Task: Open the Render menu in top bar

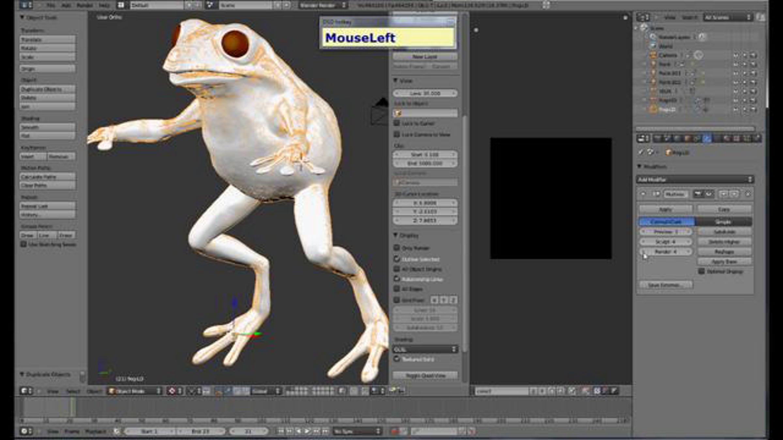Action: click(x=84, y=5)
